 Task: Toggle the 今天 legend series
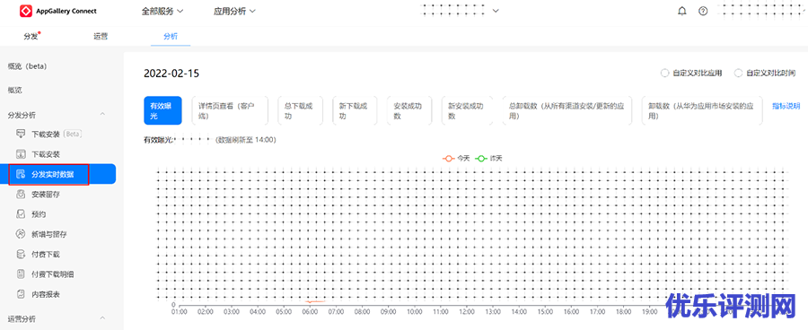point(457,158)
